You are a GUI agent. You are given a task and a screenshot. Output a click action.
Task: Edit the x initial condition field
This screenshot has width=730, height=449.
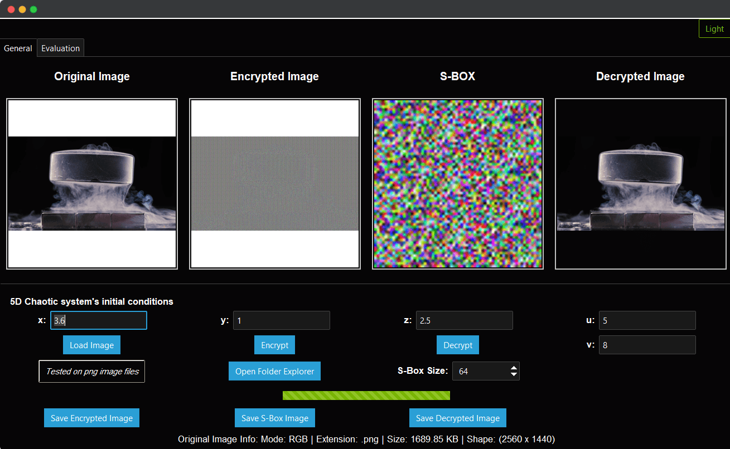(x=98, y=320)
